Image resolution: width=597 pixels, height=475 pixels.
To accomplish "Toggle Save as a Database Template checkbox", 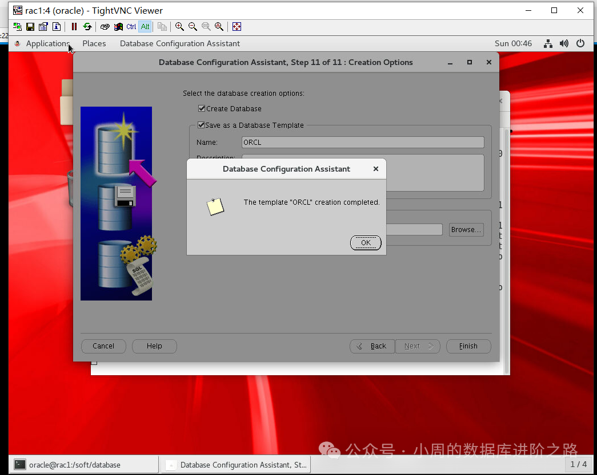I will click(x=201, y=125).
